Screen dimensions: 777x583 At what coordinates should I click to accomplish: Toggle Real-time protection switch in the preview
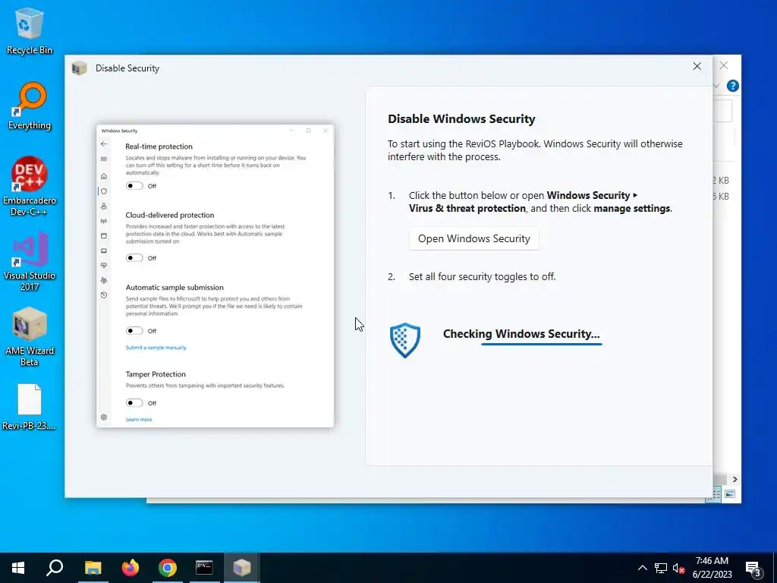[x=134, y=186]
